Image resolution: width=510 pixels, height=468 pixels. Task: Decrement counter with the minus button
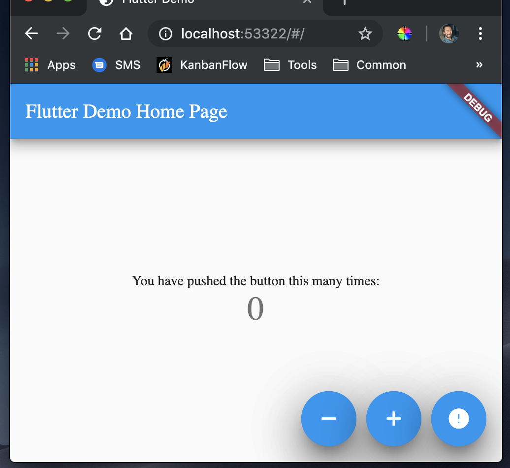coord(328,419)
